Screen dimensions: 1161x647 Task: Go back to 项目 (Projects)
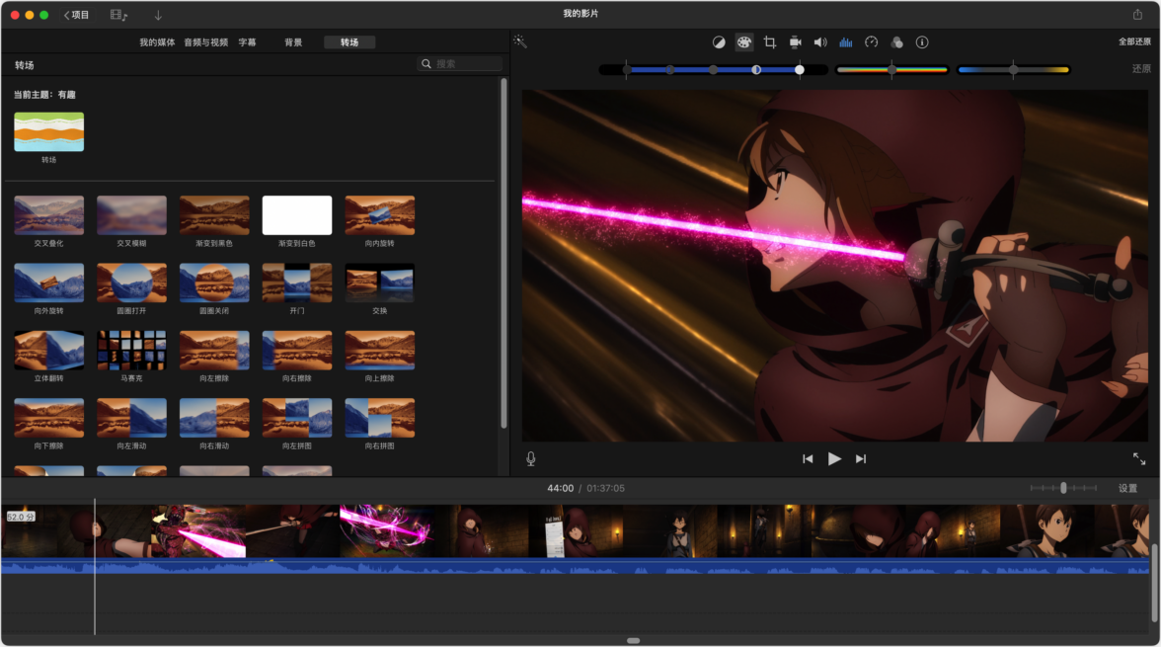76,15
